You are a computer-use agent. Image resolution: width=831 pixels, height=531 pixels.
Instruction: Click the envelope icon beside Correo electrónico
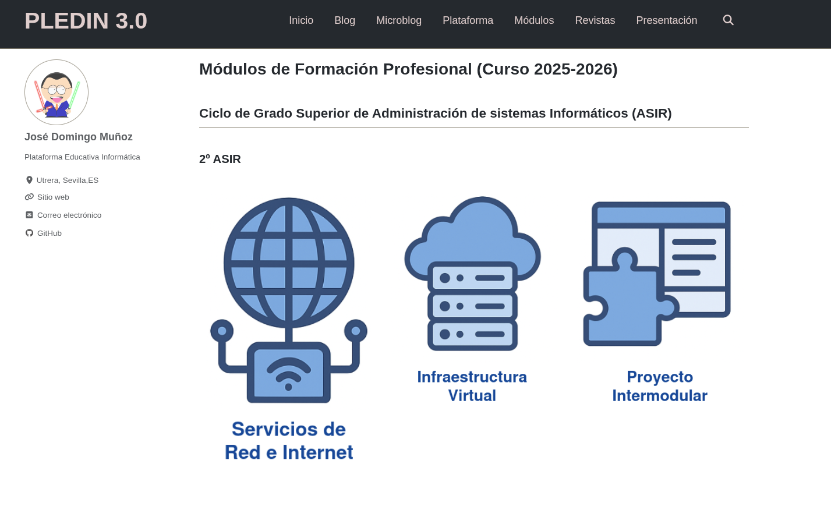[x=29, y=215]
